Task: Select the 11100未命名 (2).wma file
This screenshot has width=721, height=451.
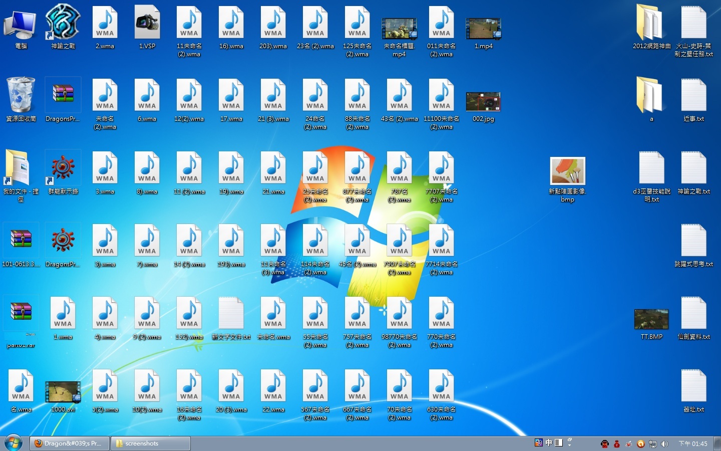Action: click(x=442, y=104)
